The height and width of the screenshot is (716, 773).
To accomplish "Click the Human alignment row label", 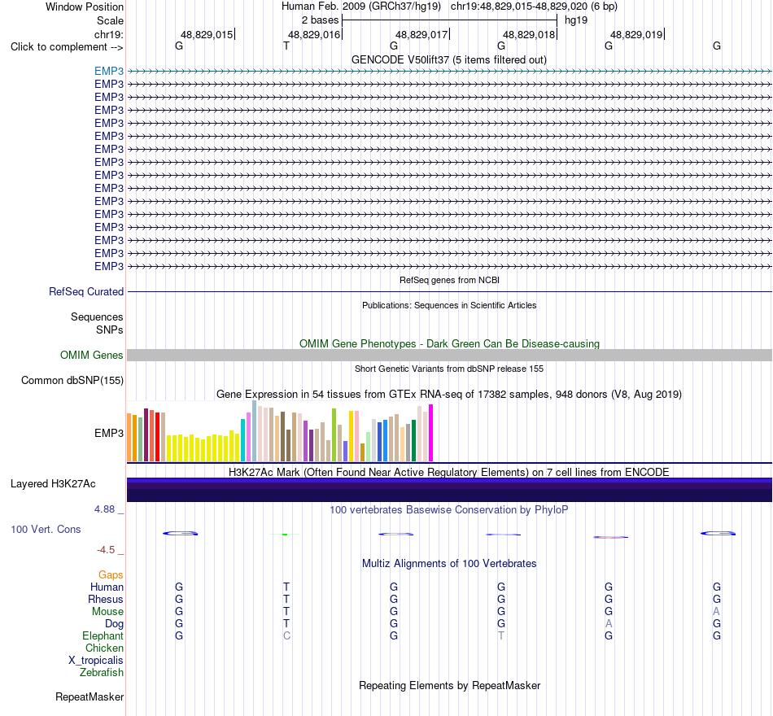I will click(107, 587).
